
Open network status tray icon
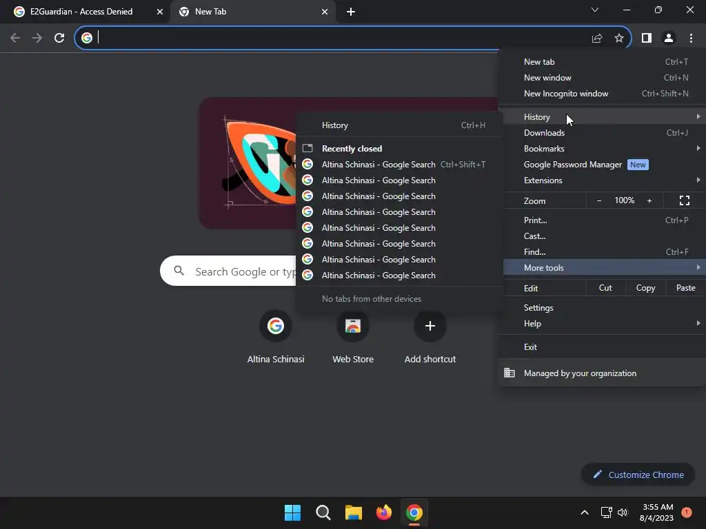coord(606,512)
